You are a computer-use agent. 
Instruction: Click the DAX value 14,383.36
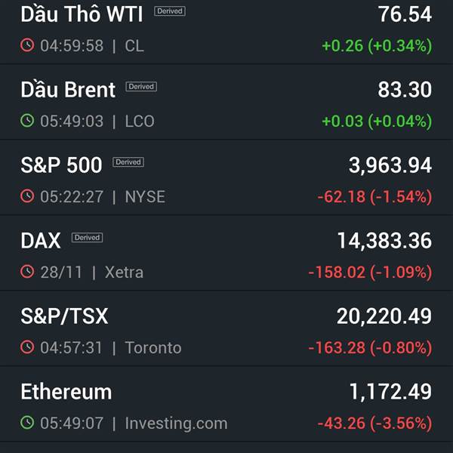(384, 241)
